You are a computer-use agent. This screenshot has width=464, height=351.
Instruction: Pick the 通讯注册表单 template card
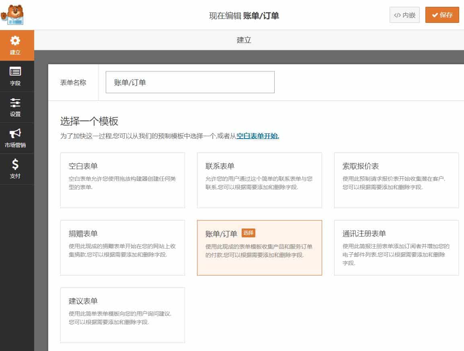pos(396,248)
